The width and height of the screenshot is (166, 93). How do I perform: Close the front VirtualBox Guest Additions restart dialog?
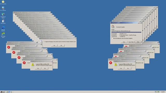pos(75,38)
